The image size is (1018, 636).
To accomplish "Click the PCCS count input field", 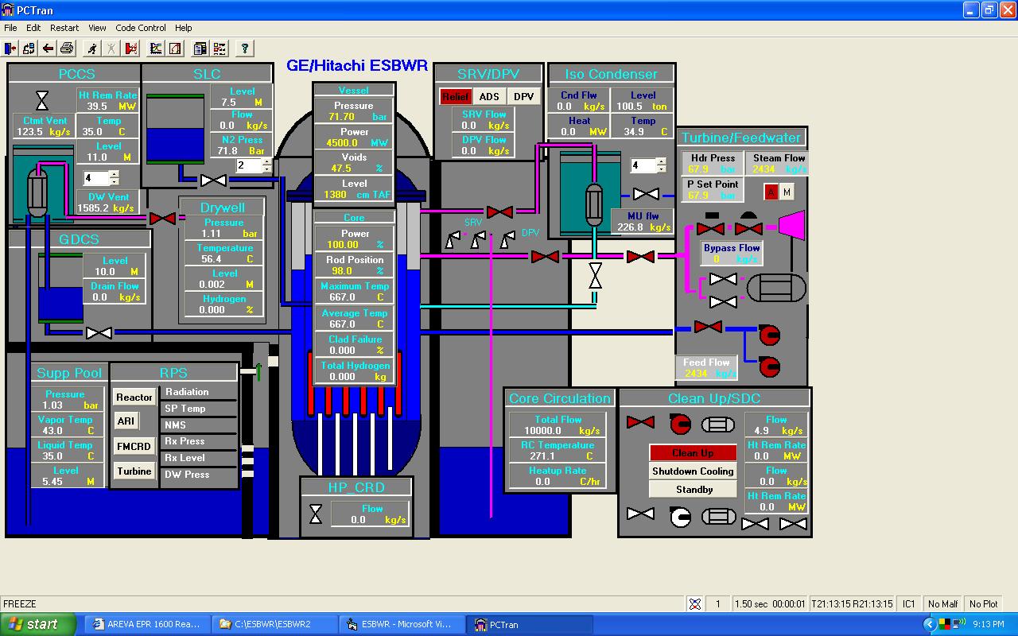I will click(95, 178).
